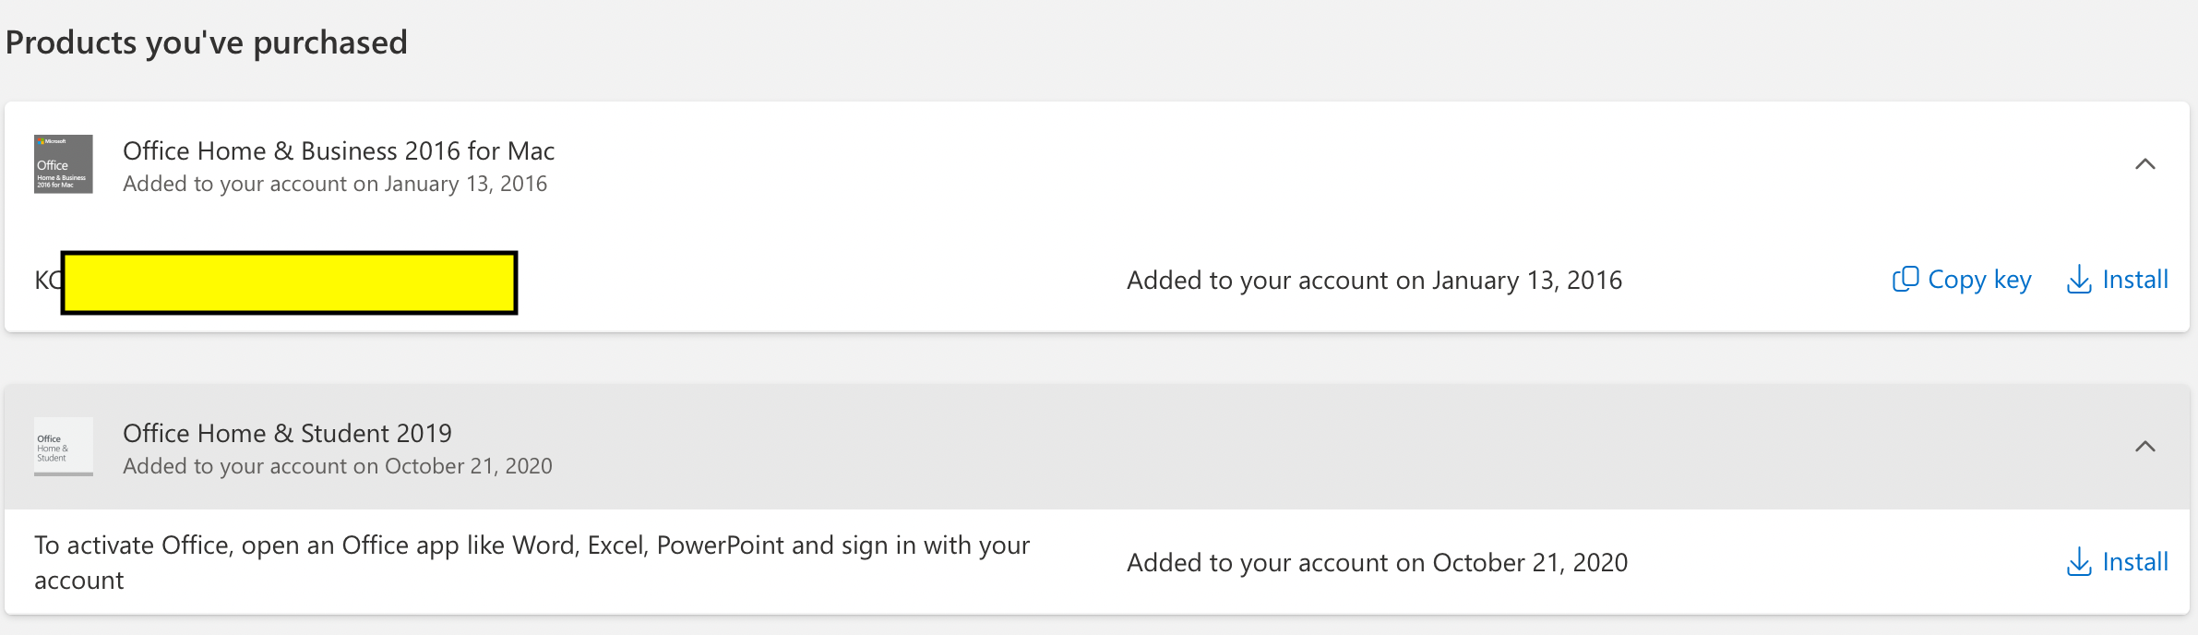
Task: Click the Office Home & Business 2016 product thumbnail
Action: click(64, 164)
